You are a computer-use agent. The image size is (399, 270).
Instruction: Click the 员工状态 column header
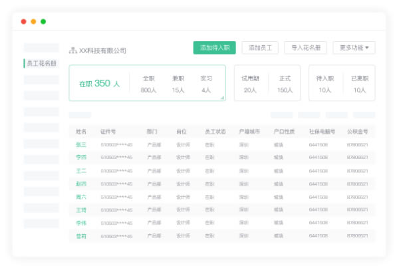click(x=215, y=132)
